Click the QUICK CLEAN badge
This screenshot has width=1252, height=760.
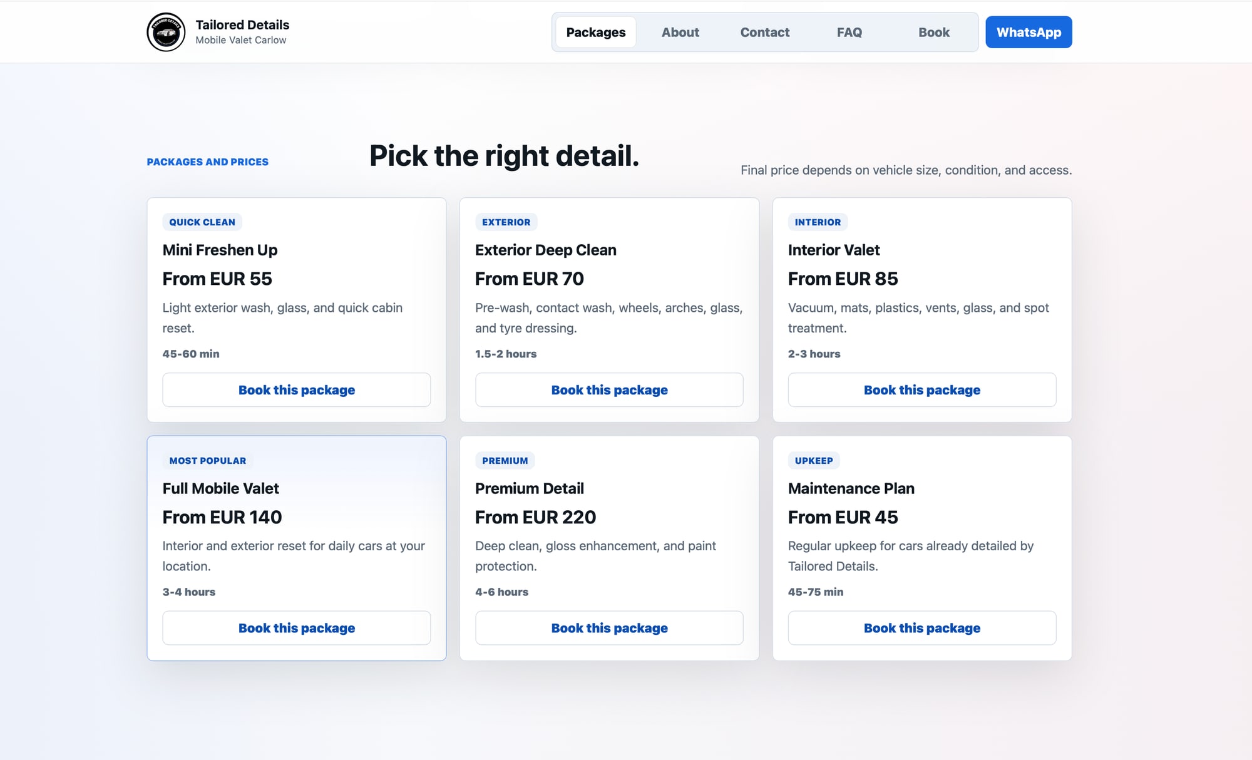pos(202,222)
